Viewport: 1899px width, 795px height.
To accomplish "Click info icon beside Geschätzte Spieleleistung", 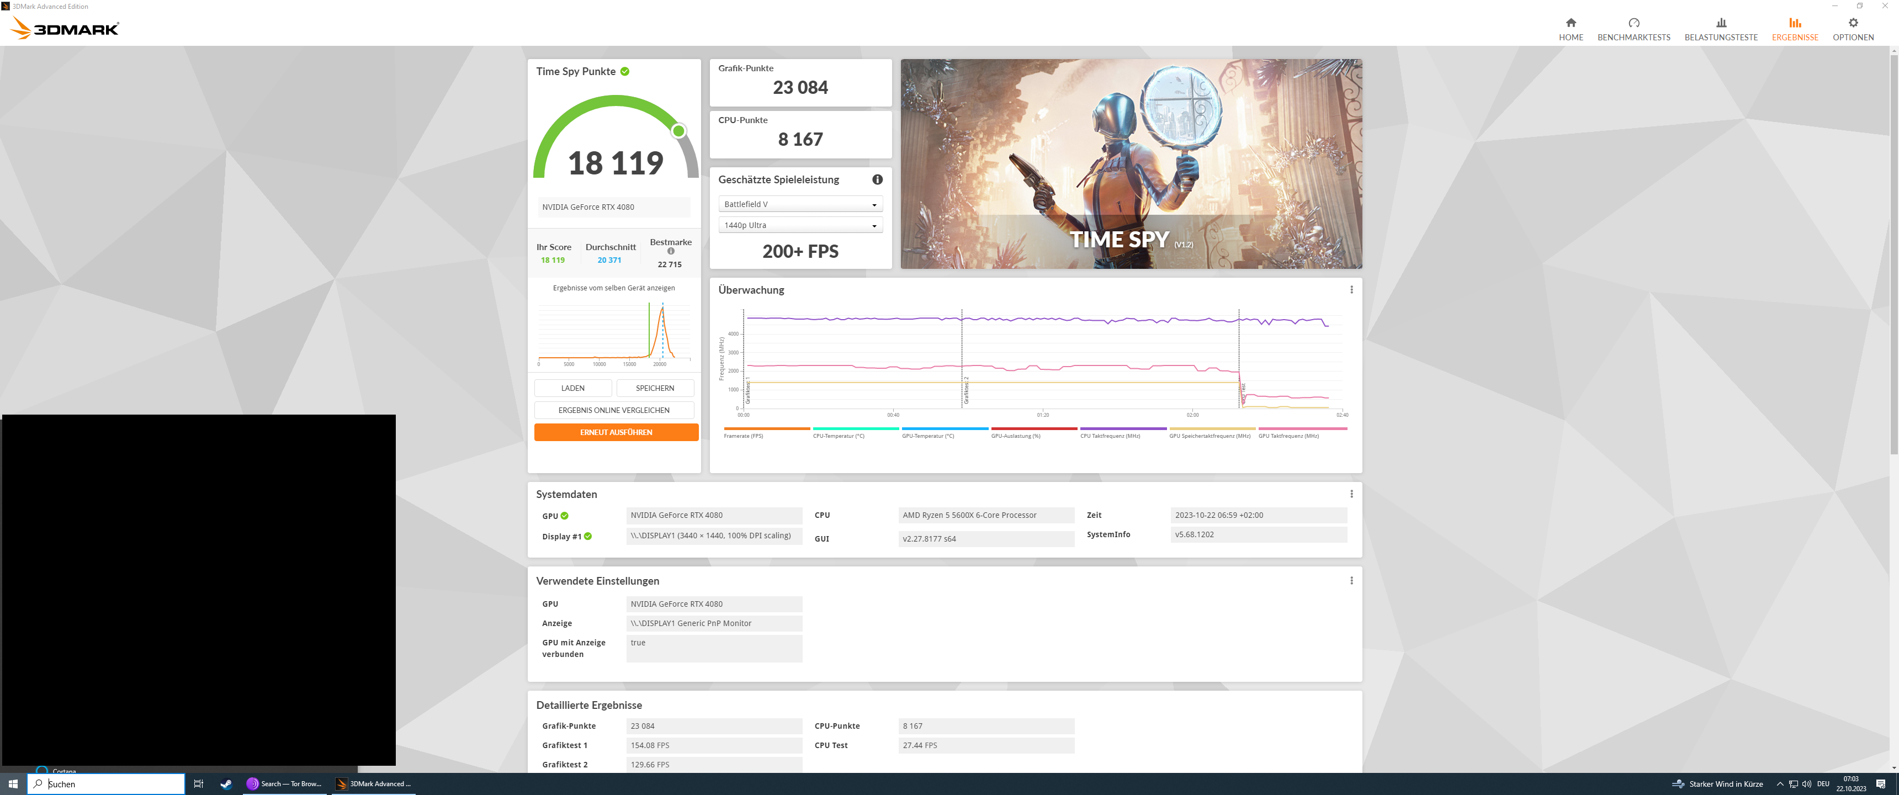I will click(x=877, y=179).
